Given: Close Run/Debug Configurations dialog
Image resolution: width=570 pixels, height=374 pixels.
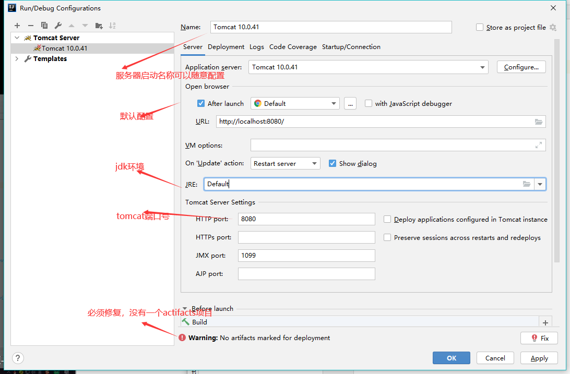Looking at the screenshot, I should click(x=553, y=8).
